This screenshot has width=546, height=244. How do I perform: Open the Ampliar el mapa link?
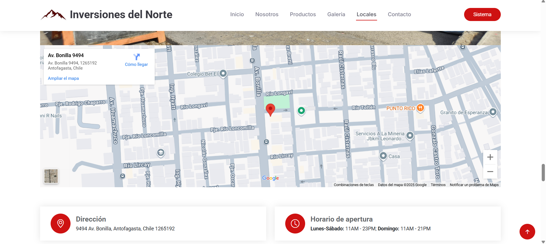63,78
